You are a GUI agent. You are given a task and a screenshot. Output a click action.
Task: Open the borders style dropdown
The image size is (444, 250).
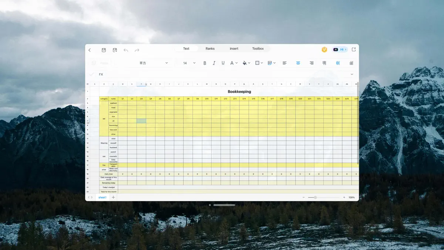258,63
